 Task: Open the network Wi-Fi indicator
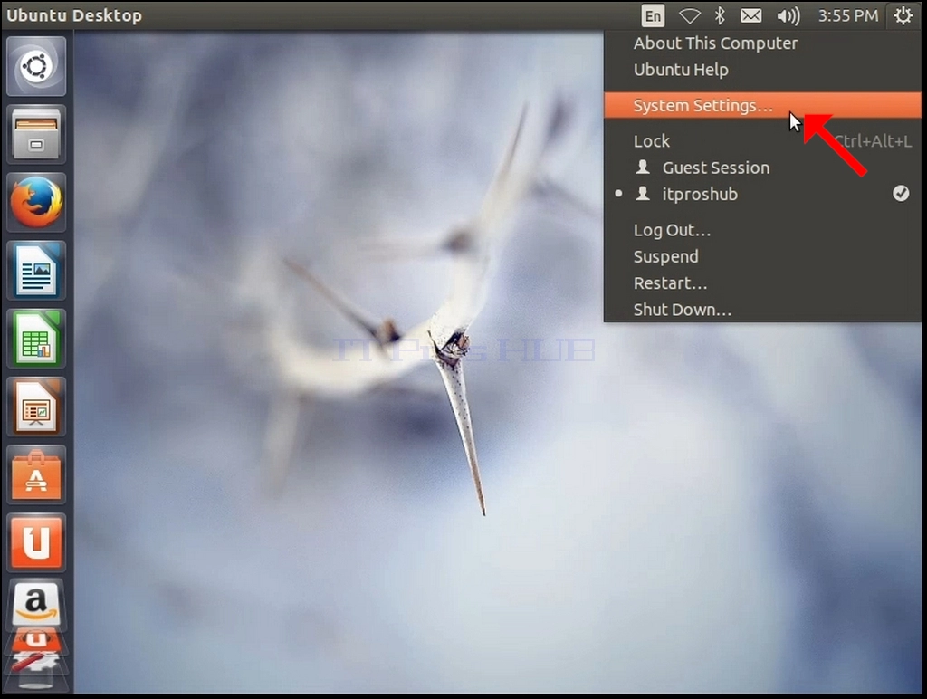689,15
